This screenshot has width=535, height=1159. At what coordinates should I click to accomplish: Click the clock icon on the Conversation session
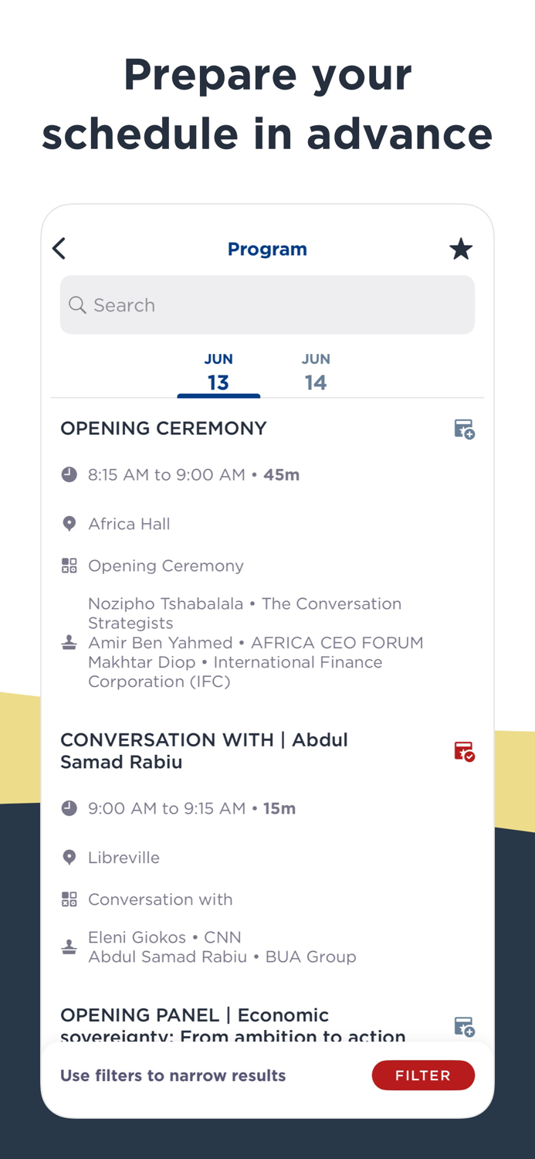69,808
